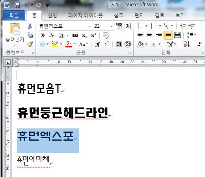205x177 pixels.
Task: Open the undo history dropdown arrow
Action: 32,5
